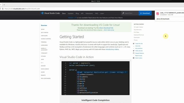Click the browser address bar URL
Viewport: 184px width, 103px height.
22,9
